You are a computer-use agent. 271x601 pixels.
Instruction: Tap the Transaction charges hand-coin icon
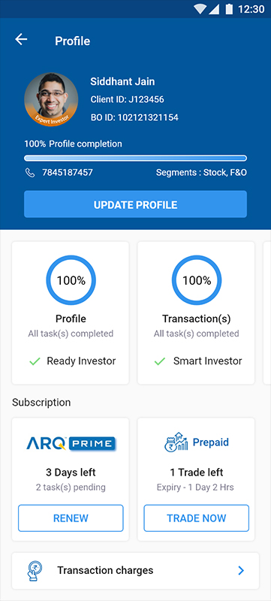[x=35, y=570]
